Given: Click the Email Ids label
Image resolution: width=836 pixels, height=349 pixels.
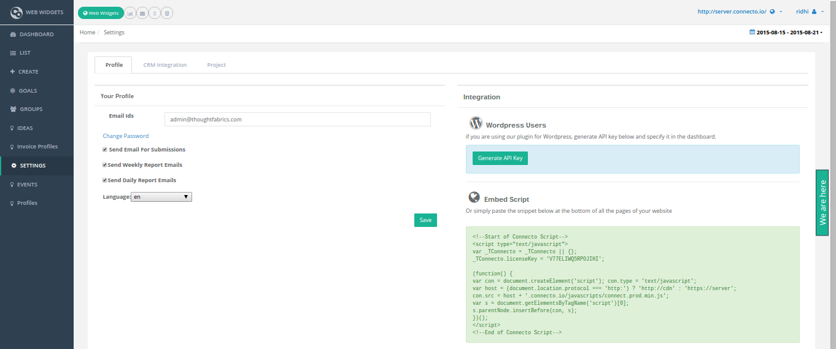Looking at the screenshot, I should 122,115.
